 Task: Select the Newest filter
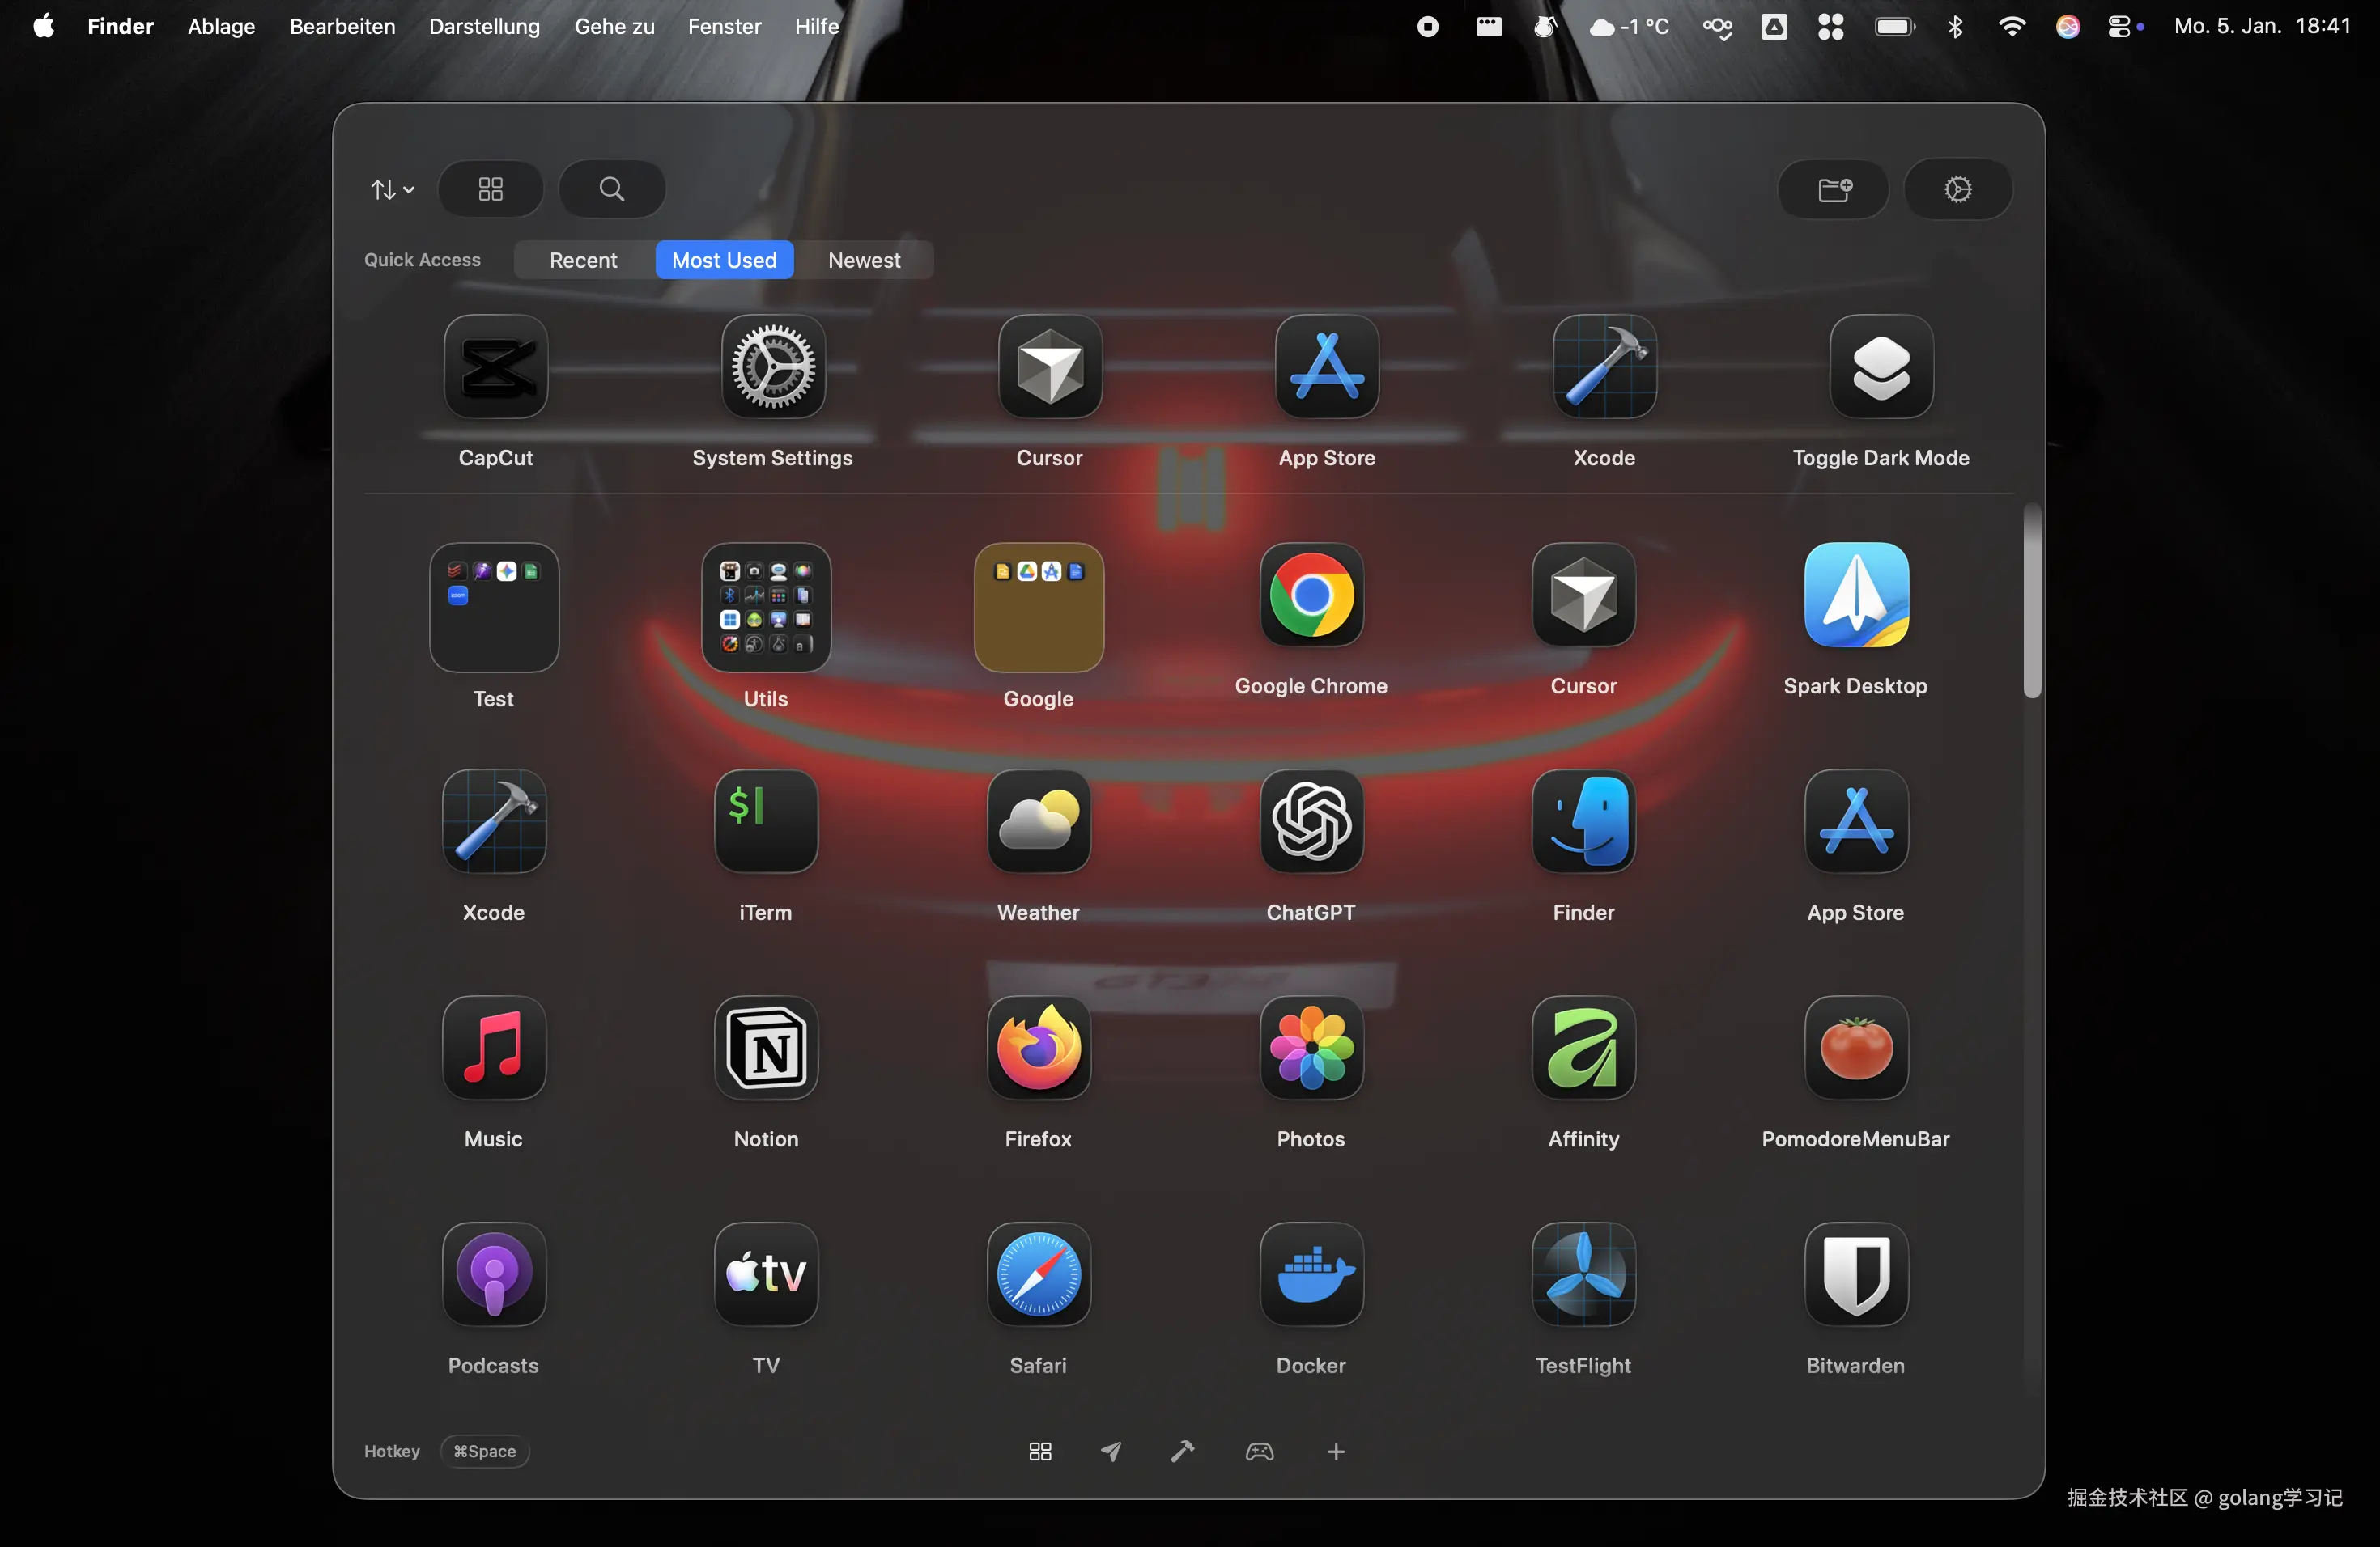click(x=865, y=260)
